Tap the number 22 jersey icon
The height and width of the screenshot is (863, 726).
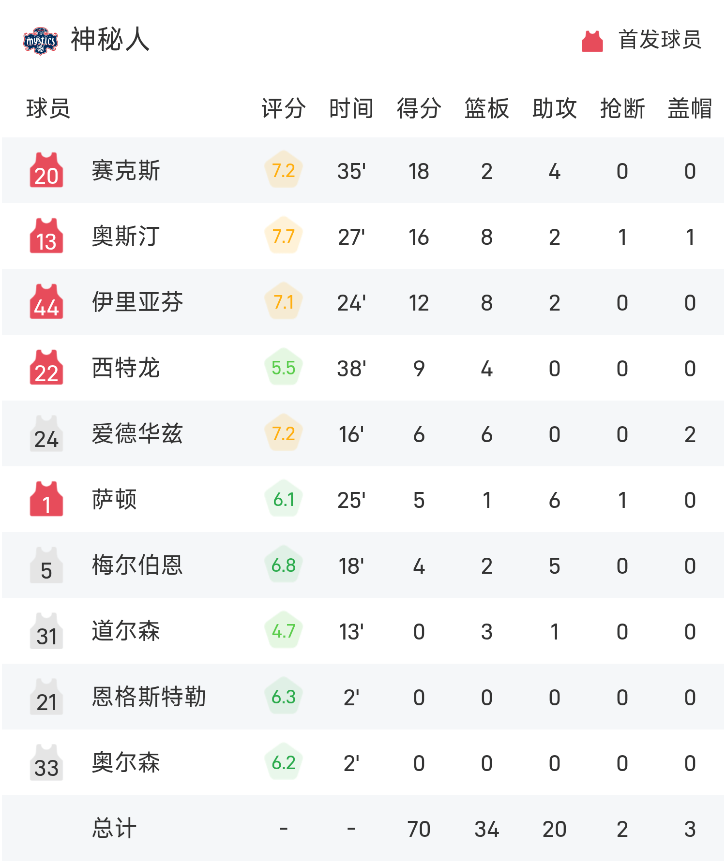[x=46, y=367]
